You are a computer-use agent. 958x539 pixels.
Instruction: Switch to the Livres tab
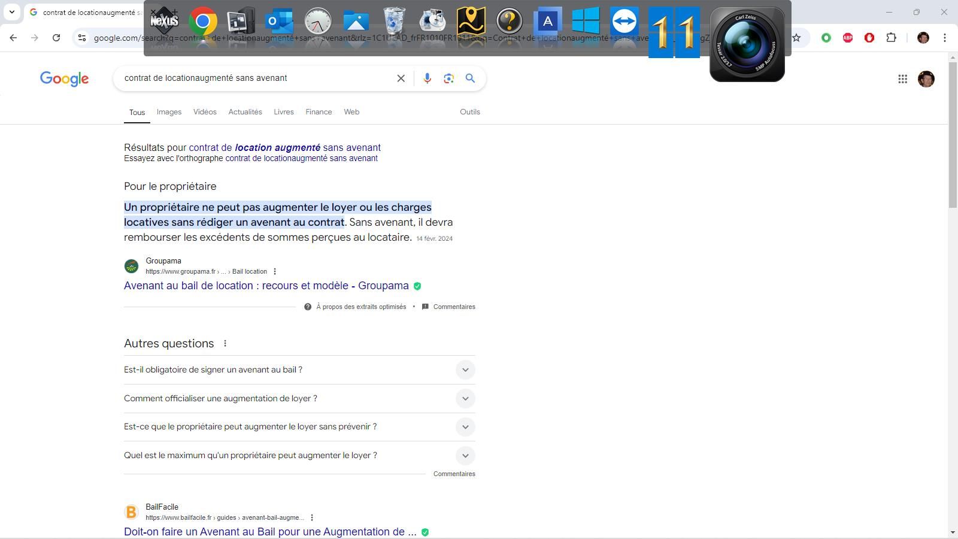pyautogui.click(x=284, y=112)
